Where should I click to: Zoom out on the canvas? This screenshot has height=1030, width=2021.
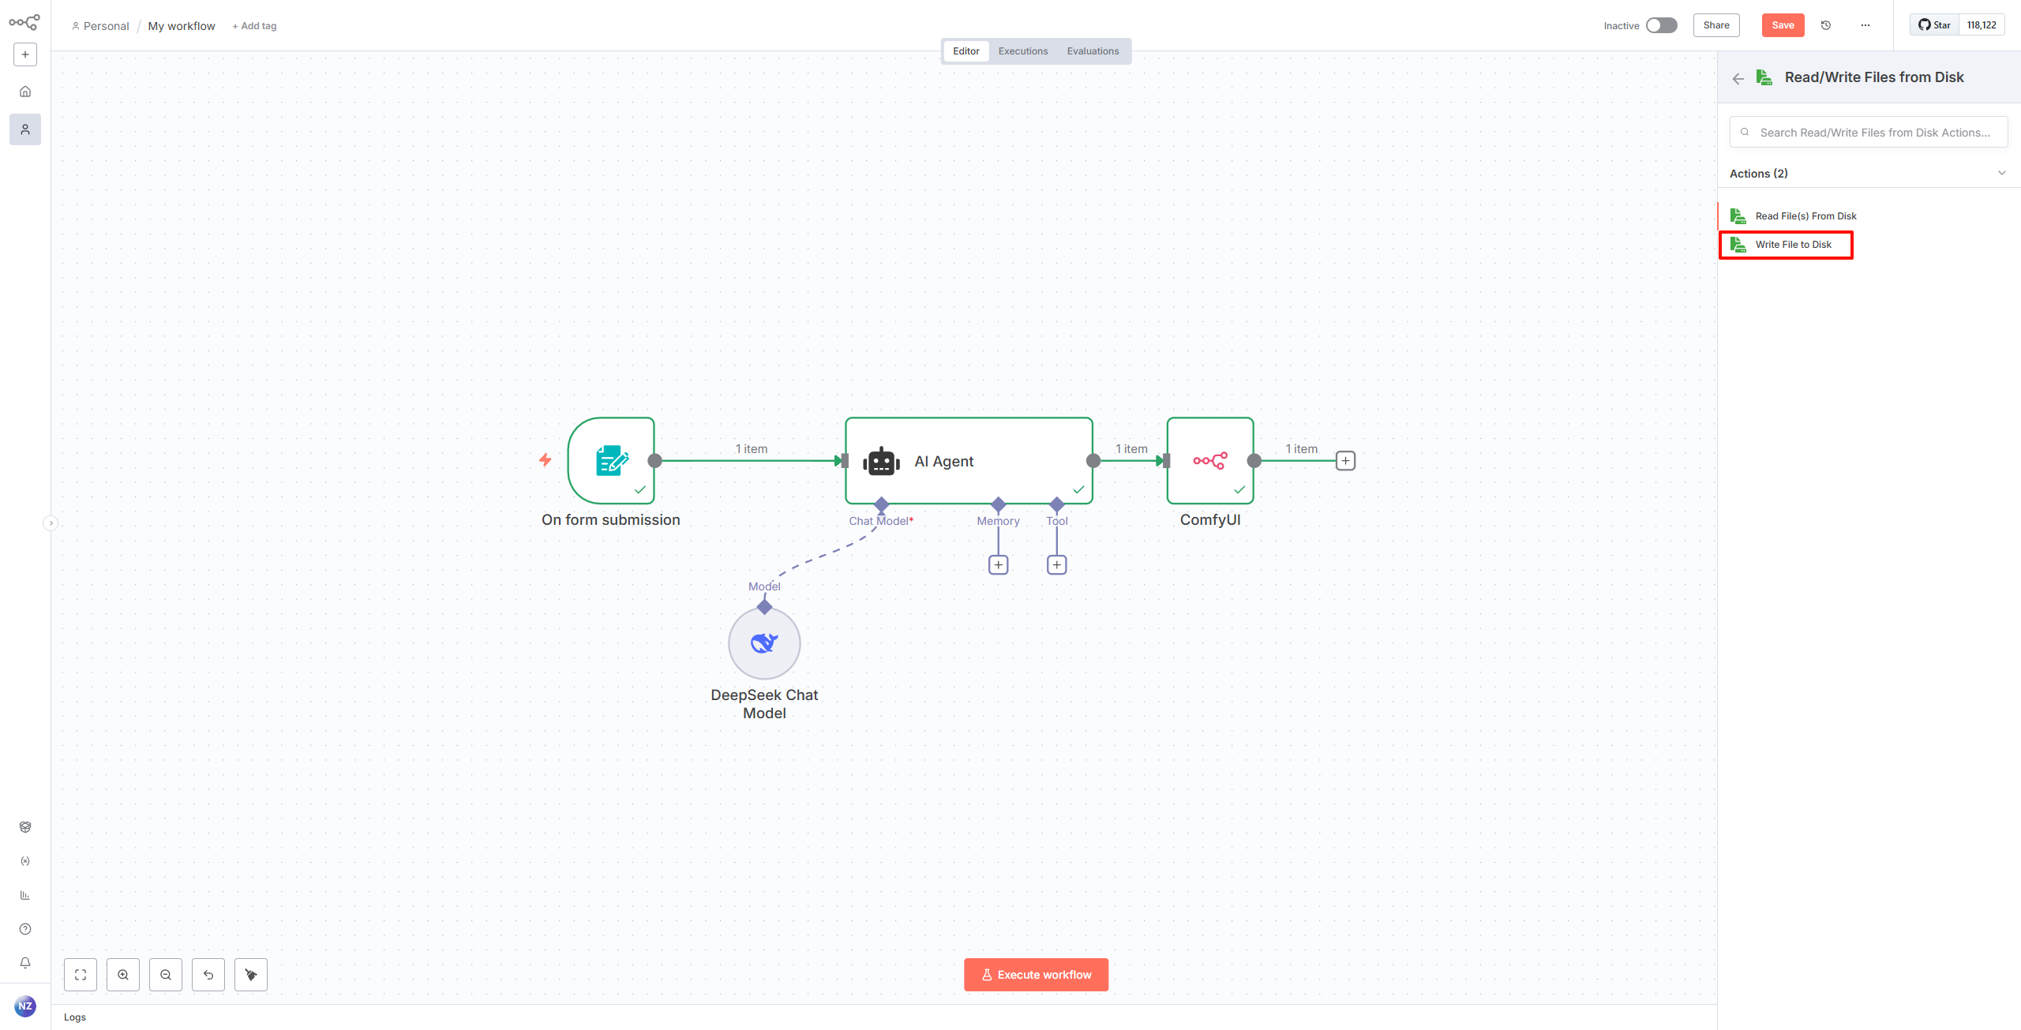pos(166,975)
